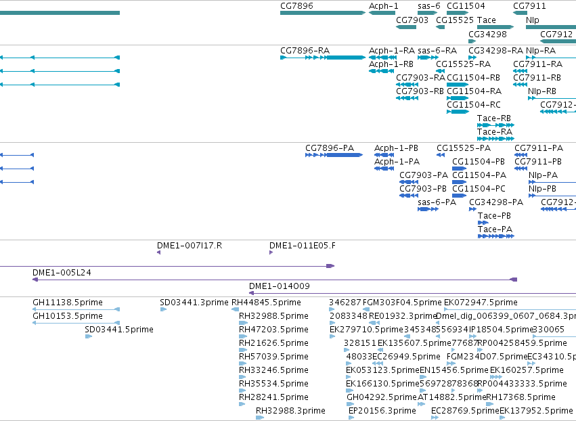Select protein sas-6-PA
Image resolution: width=576 pixels, height=421 pixels.
tap(437, 202)
